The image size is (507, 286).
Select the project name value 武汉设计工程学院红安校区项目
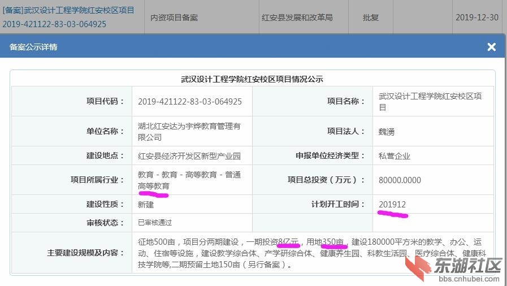pos(430,102)
